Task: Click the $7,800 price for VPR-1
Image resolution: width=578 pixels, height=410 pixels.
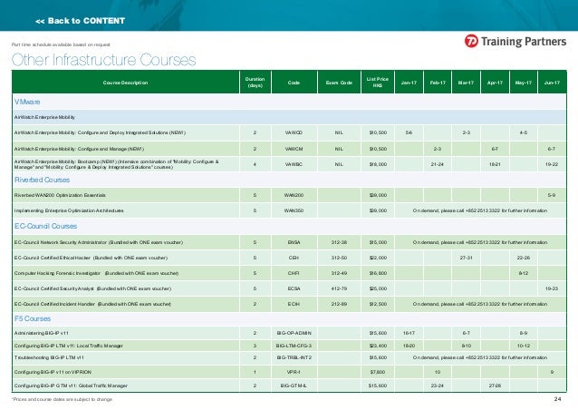Action: tap(378, 372)
